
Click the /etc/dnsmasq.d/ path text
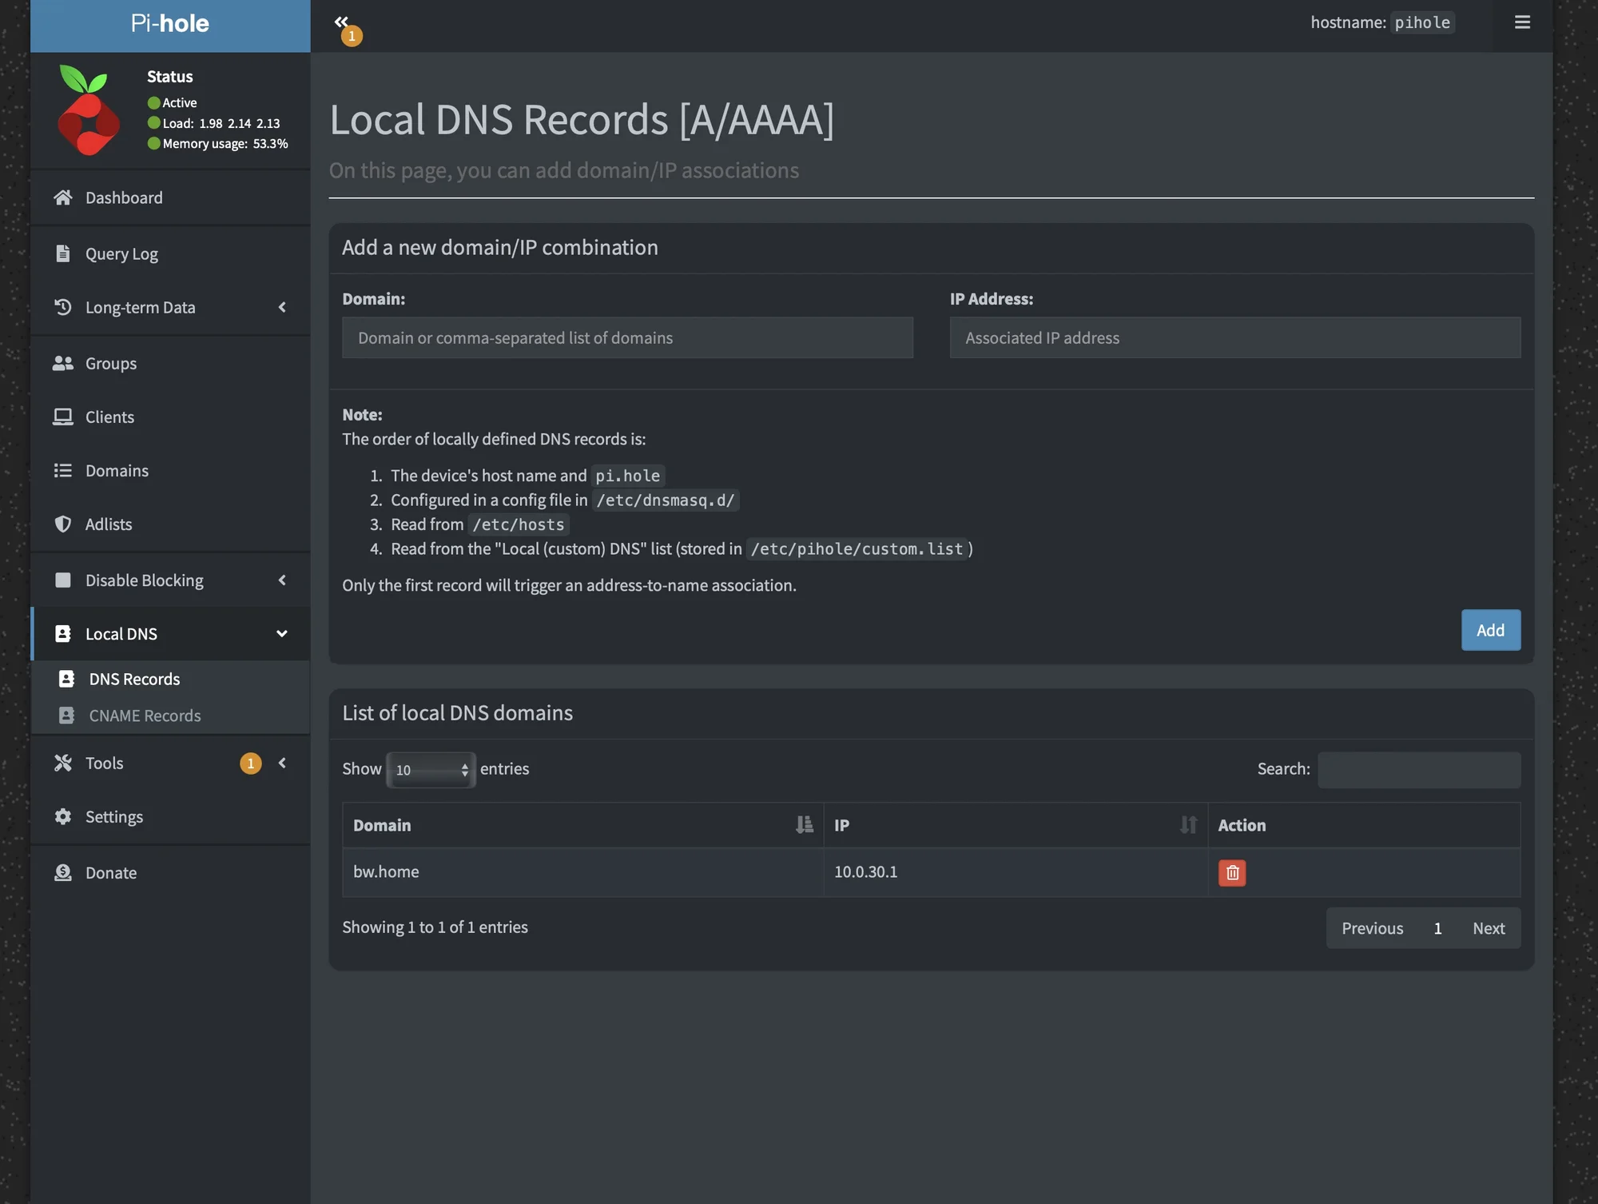click(x=665, y=500)
